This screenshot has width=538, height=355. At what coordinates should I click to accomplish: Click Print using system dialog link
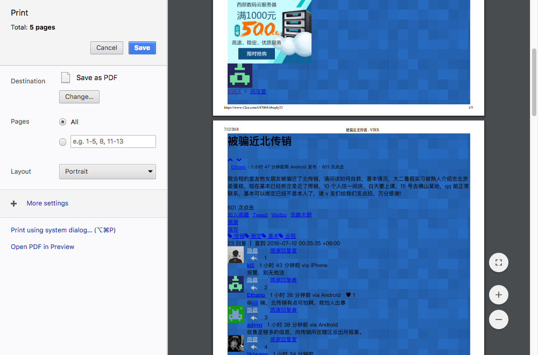pyautogui.click(x=63, y=230)
